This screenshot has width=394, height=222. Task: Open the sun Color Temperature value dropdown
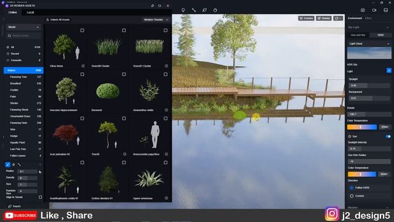384,174
